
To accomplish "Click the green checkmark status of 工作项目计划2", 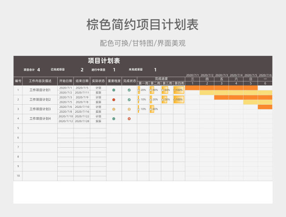I will click(129, 99).
